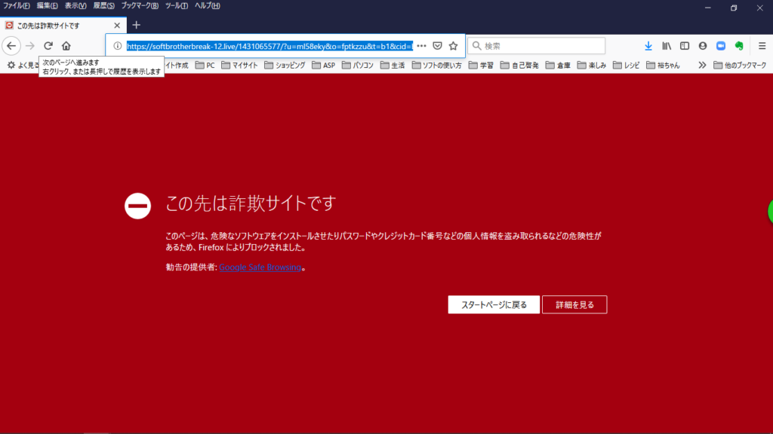Viewport: 773px width, 434px height.
Task: Open the Google Safe Browsing link
Action: 260,267
